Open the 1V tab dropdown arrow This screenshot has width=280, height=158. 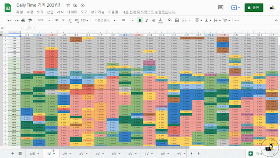coord(54,154)
